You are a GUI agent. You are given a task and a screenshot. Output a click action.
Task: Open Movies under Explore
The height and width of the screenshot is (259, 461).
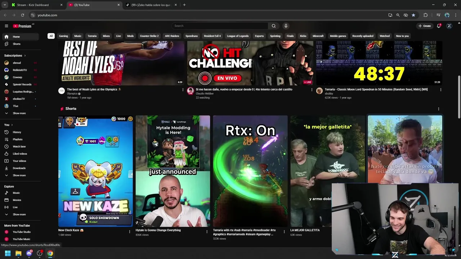click(x=20, y=200)
